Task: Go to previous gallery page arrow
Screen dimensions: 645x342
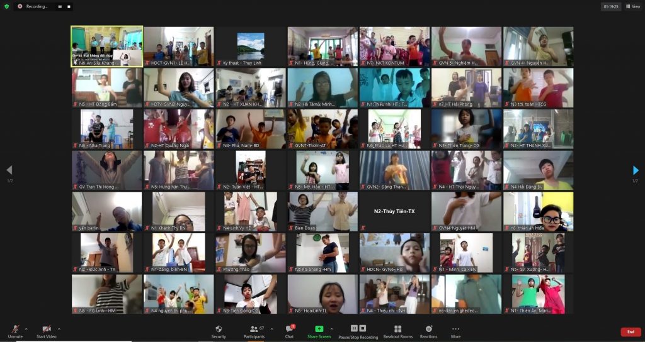Action: 9,170
